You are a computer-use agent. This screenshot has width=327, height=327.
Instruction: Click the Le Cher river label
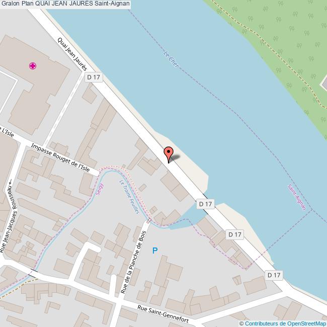point(171,59)
